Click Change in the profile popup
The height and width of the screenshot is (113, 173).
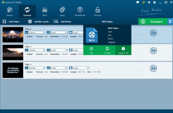[x=107, y=50]
